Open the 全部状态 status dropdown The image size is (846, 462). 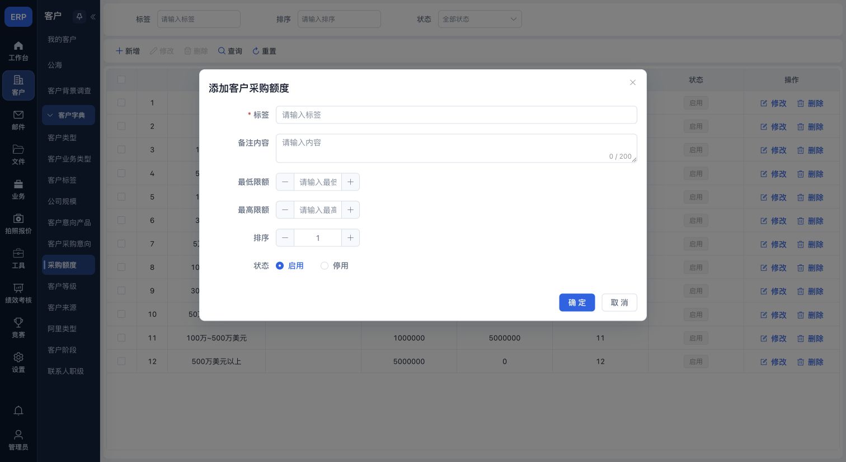(480, 19)
